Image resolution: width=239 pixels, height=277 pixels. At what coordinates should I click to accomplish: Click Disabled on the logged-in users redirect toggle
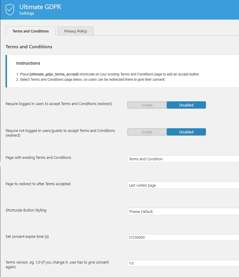tap(186, 105)
